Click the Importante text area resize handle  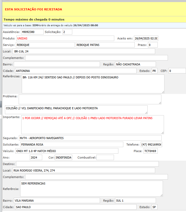point(163,133)
